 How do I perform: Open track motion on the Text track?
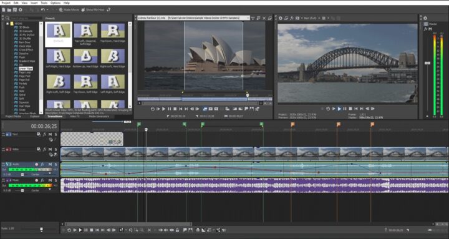point(39,134)
